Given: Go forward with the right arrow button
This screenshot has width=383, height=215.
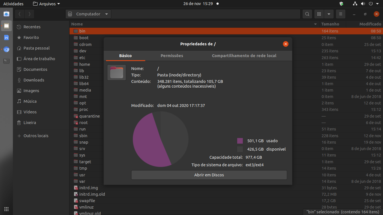Looking at the screenshot, I should [x=29, y=14].
